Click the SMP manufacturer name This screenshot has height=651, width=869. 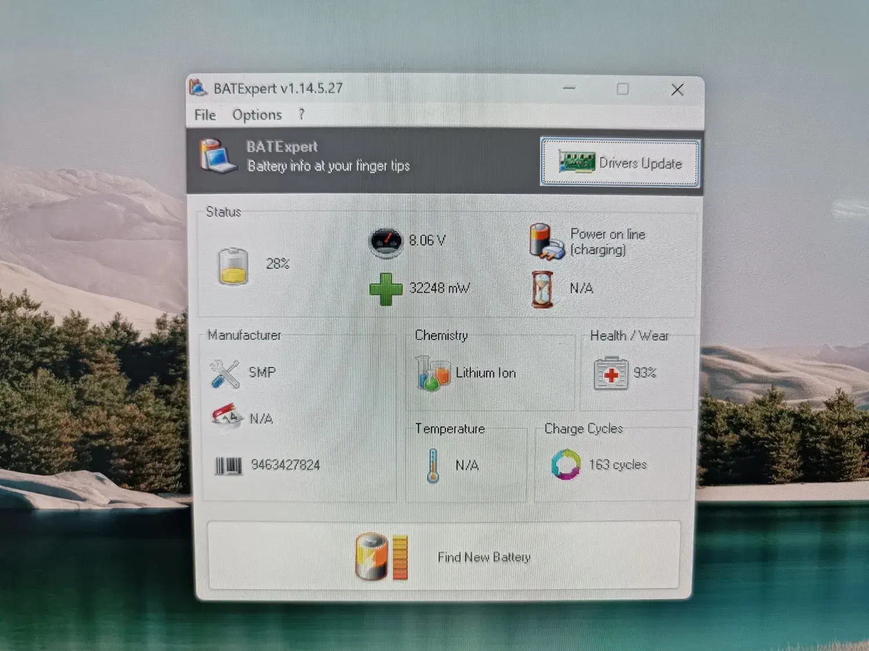[x=262, y=372]
